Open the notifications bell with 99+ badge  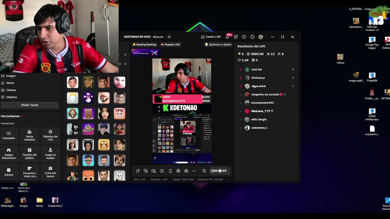point(228,37)
